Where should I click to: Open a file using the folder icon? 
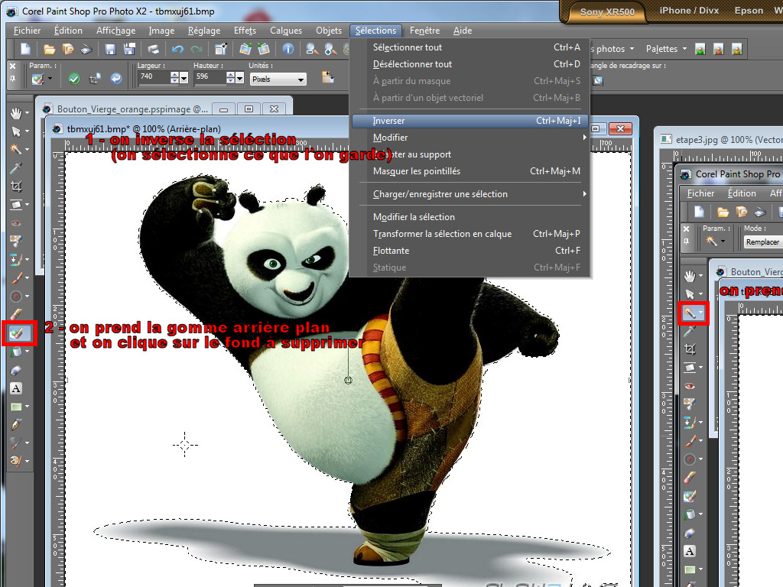49,49
